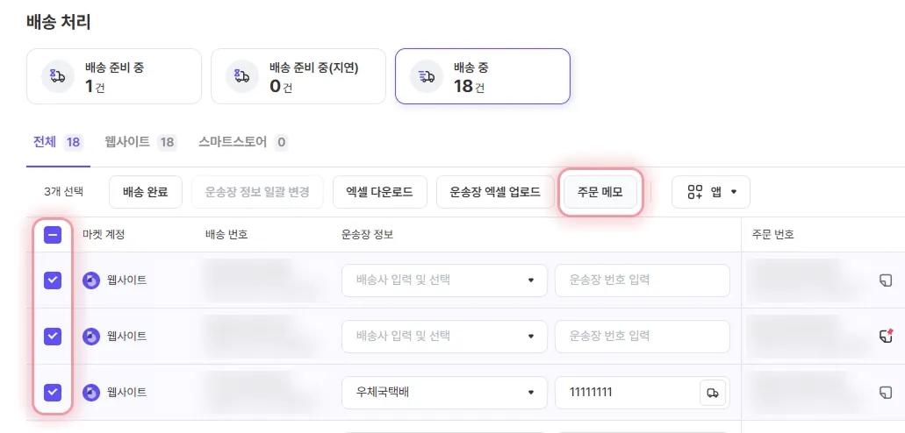This screenshot has width=905, height=433.
Task: Click the 배송 준비 중 truck icon
Action: coord(58,76)
